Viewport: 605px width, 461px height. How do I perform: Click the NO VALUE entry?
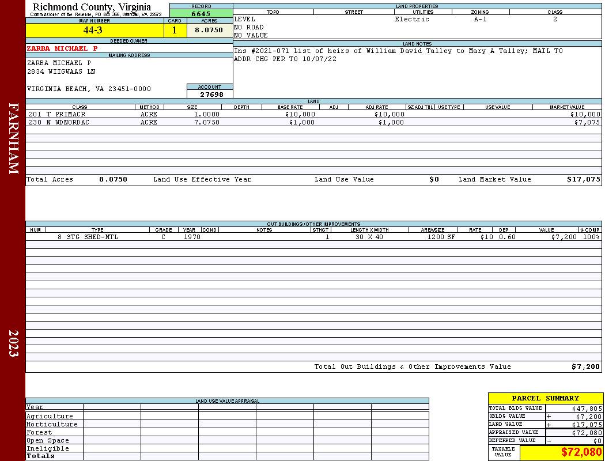pos(251,36)
